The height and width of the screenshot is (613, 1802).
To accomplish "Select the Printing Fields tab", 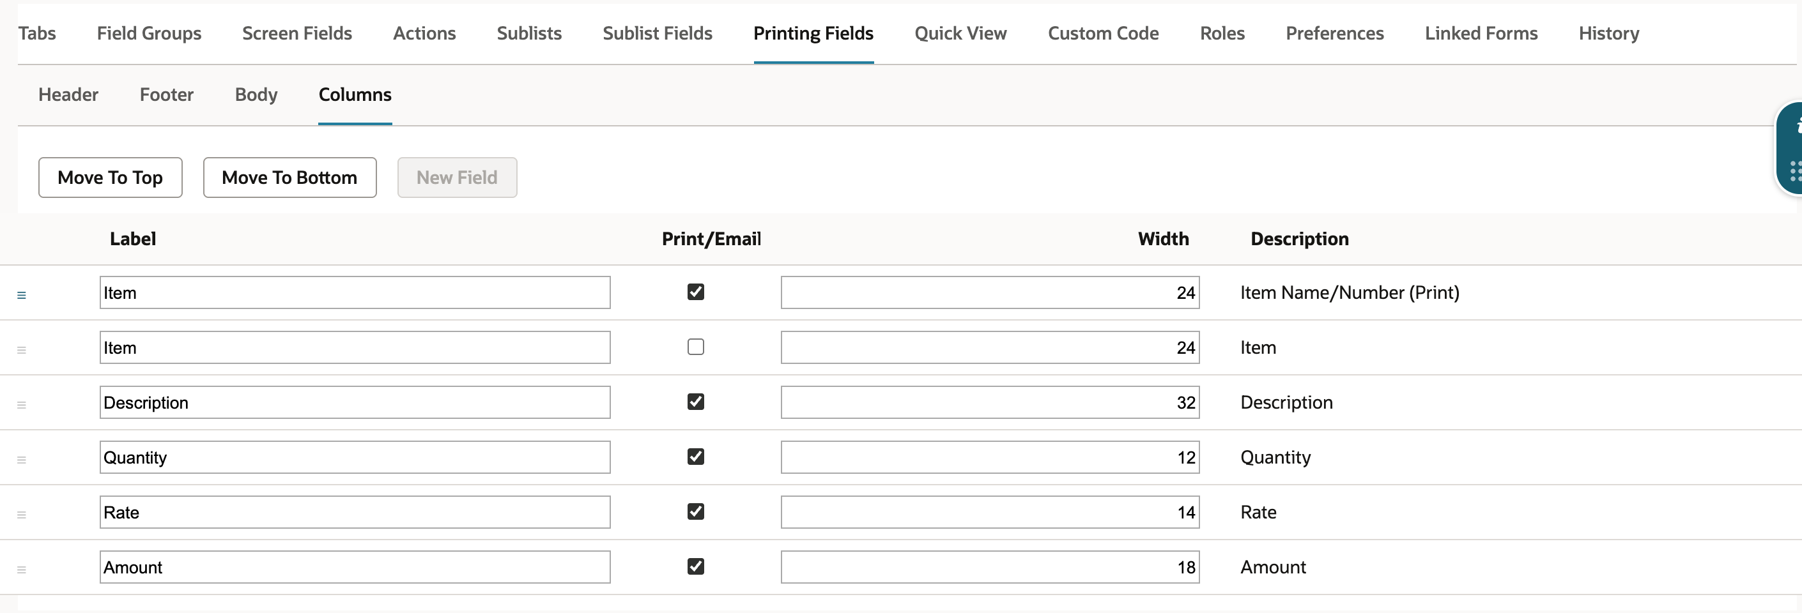I will (x=813, y=33).
